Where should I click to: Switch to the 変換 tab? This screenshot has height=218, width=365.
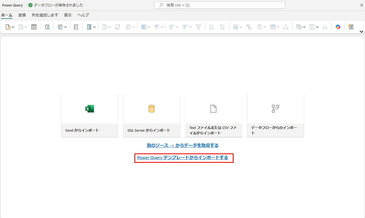pos(22,15)
